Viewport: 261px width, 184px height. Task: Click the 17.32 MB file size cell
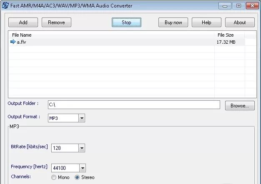pos(226,42)
